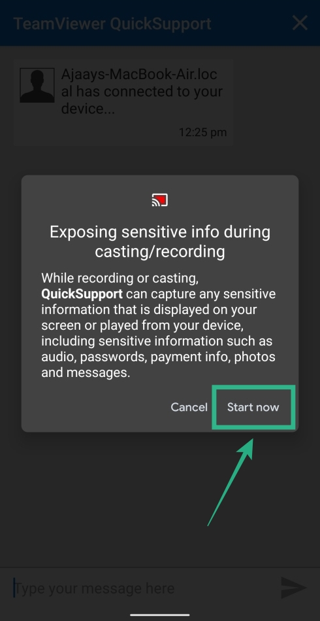
Task: Tap the 'and messages.' final warning line
Action: (86, 373)
